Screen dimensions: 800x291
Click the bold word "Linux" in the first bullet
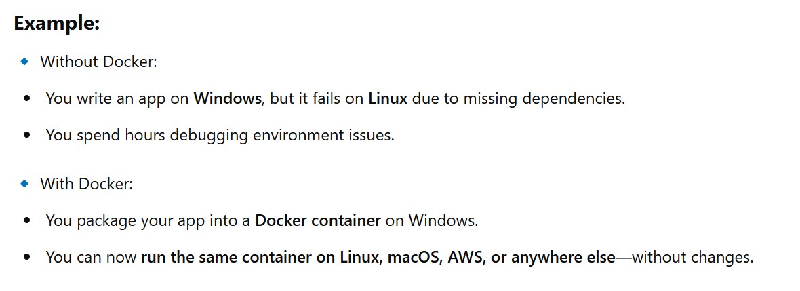[388, 98]
